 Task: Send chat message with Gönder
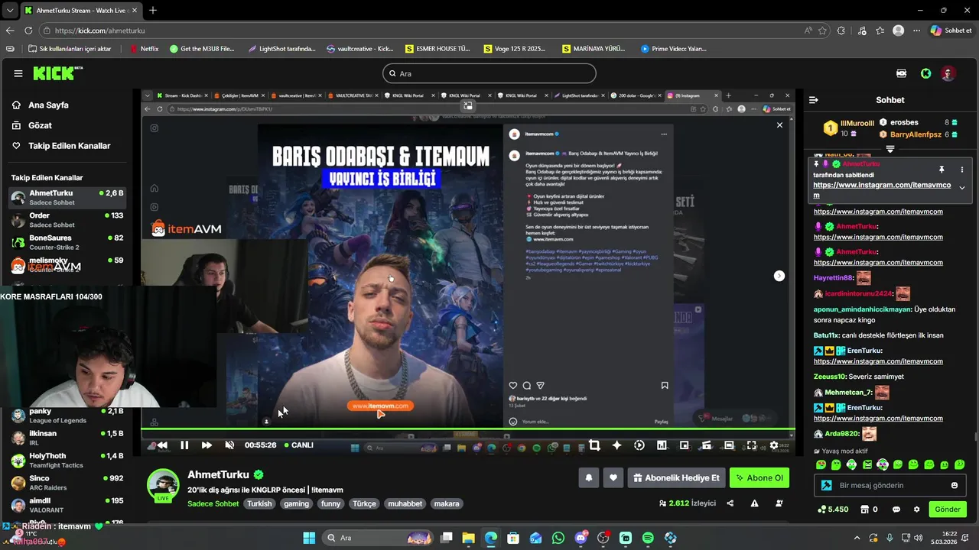click(947, 509)
